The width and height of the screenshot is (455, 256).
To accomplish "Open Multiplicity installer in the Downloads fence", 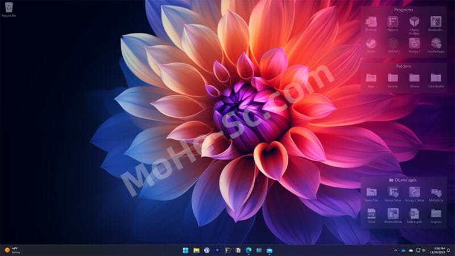I will [436, 195].
